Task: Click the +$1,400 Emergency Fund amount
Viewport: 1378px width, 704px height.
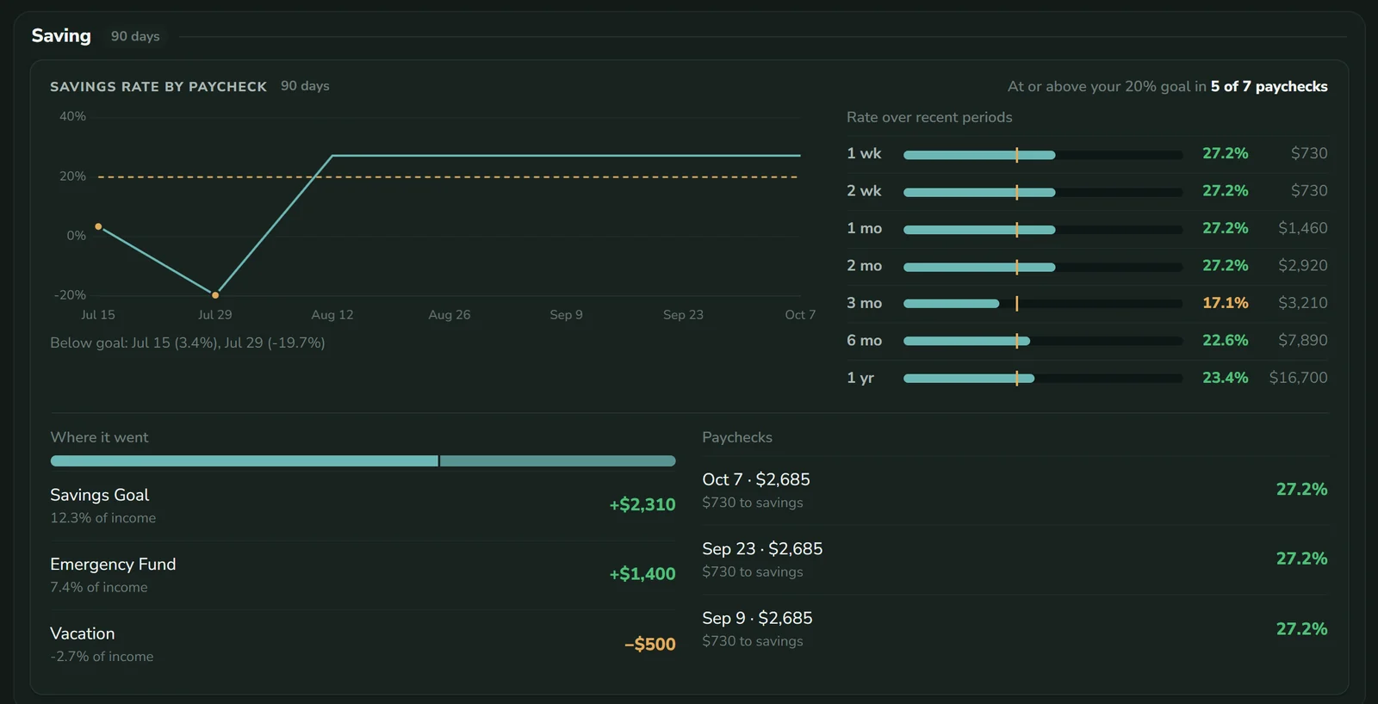Action: [642, 574]
